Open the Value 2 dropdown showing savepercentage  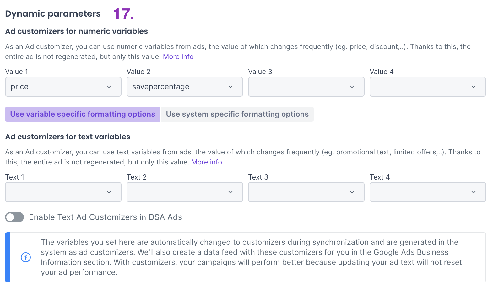185,87
